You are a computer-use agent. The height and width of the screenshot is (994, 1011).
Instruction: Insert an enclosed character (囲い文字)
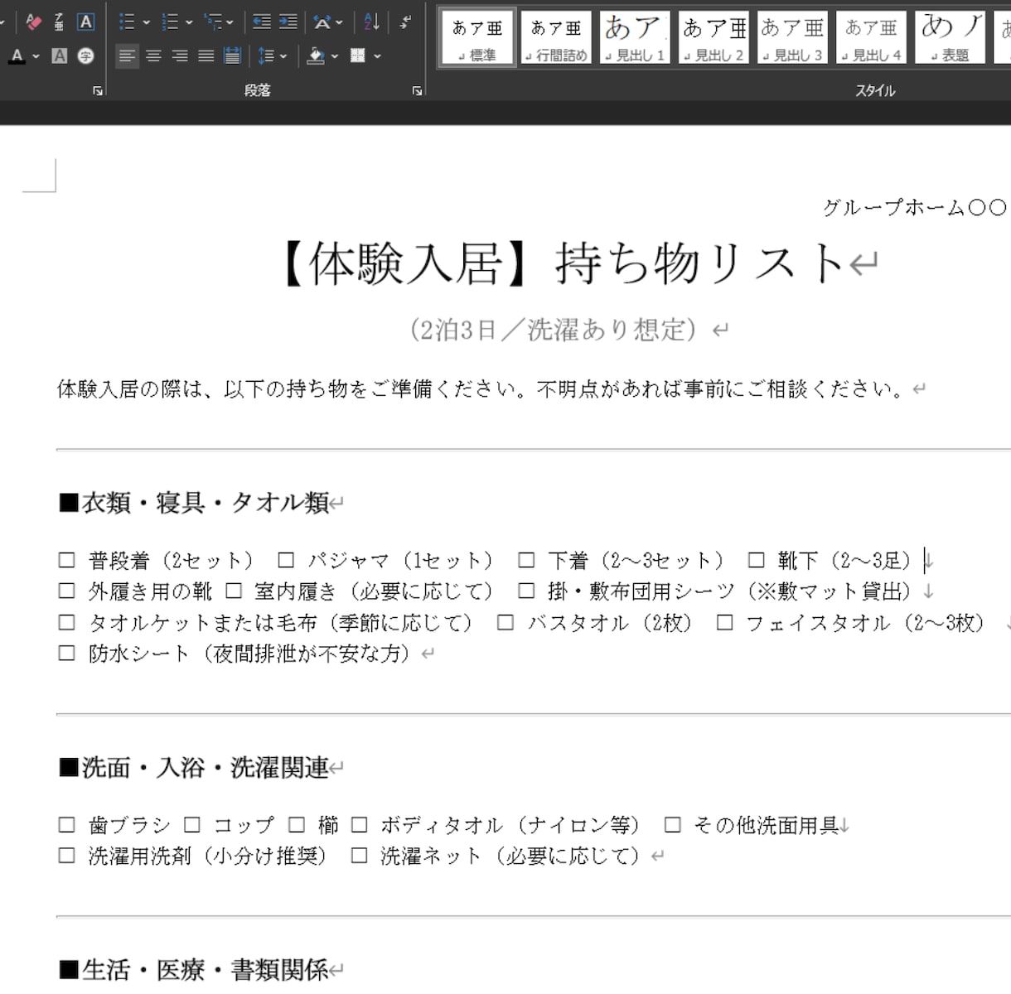85,56
